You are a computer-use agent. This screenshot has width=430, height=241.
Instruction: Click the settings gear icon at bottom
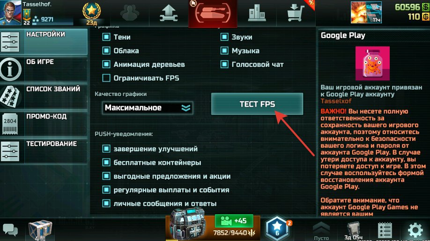(x=415, y=230)
